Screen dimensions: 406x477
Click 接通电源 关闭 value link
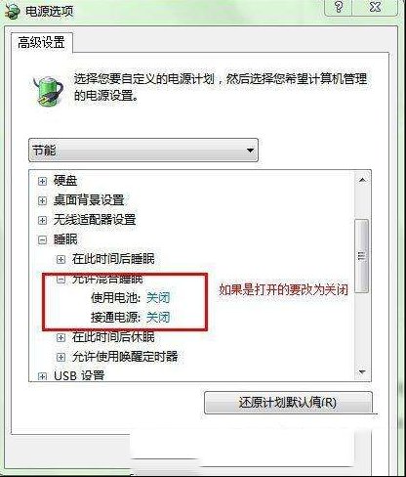pyautogui.click(x=158, y=317)
